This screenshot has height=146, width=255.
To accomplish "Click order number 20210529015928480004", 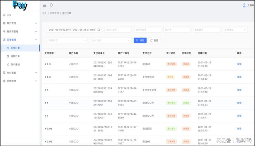I will (103, 64).
